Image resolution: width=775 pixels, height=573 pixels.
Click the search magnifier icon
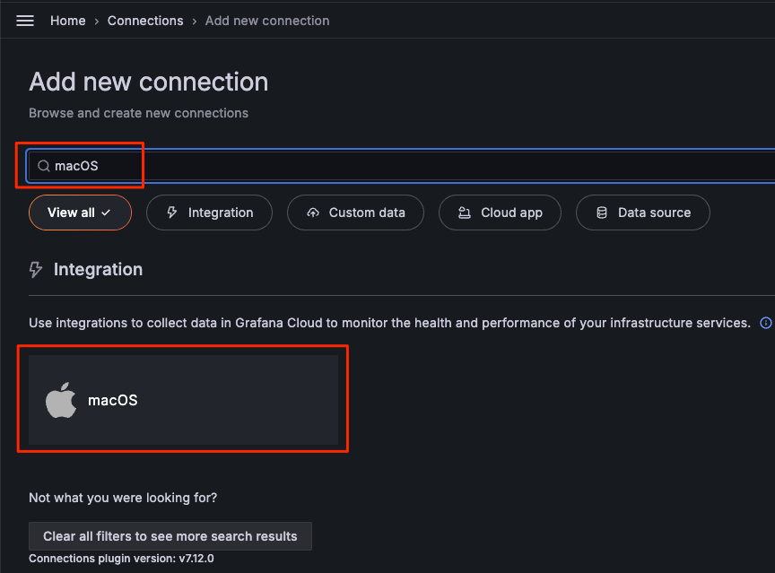(44, 166)
